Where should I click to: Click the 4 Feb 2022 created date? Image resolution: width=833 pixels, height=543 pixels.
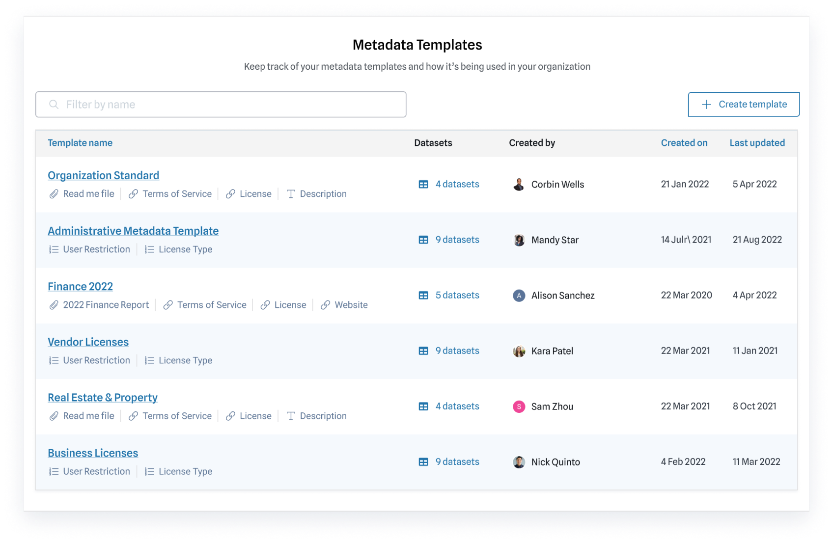pos(683,462)
